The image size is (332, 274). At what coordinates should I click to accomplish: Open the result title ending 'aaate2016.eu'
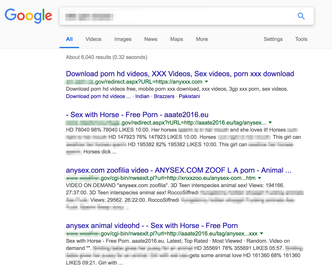(137, 115)
